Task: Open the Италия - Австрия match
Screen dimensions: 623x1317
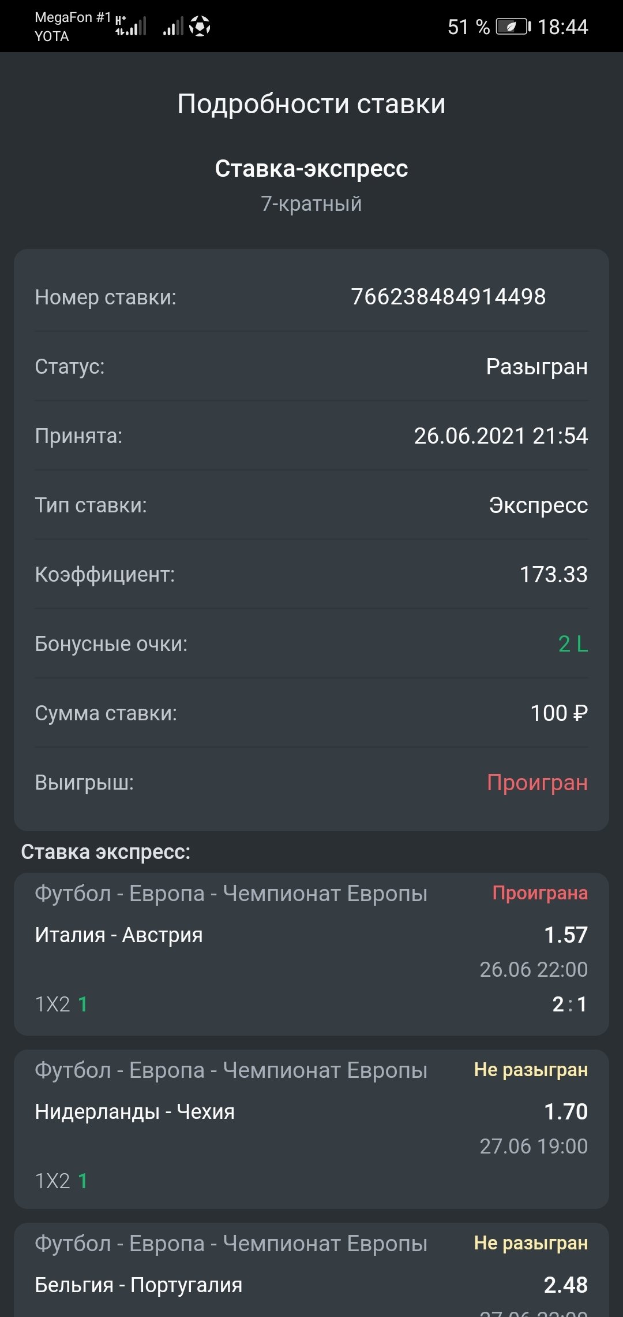Action: (119, 935)
